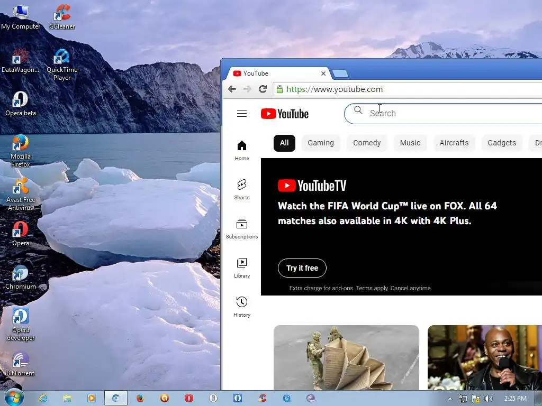Click the YouTube logo in the header
The width and height of the screenshot is (542, 406).
pos(284,114)
